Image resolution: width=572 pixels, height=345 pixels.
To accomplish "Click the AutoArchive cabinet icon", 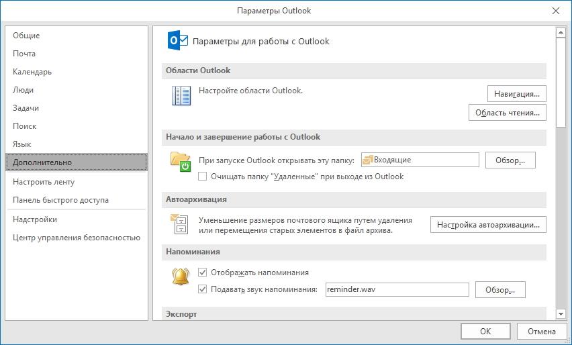I will 179,224.
